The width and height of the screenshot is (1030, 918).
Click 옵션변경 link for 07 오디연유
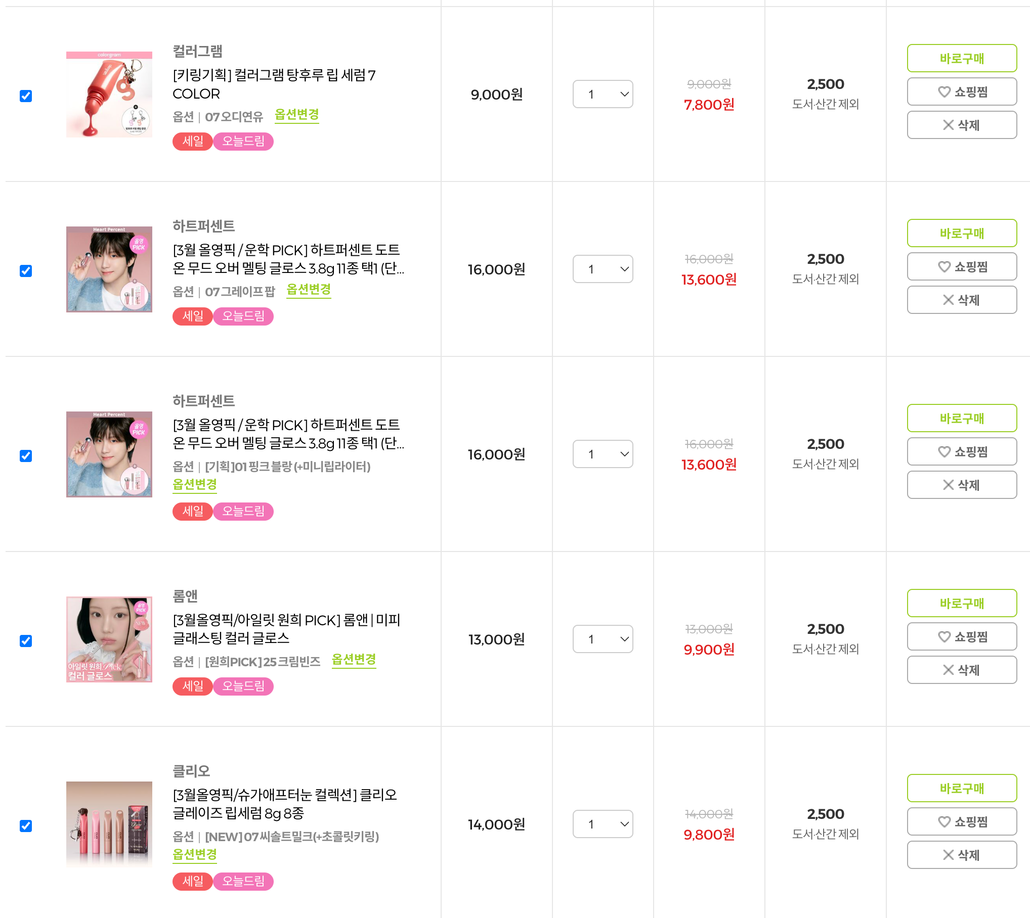[x=296, y=115]
